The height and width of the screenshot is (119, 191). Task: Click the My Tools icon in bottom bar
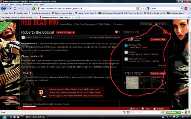[x=155, y=109]
